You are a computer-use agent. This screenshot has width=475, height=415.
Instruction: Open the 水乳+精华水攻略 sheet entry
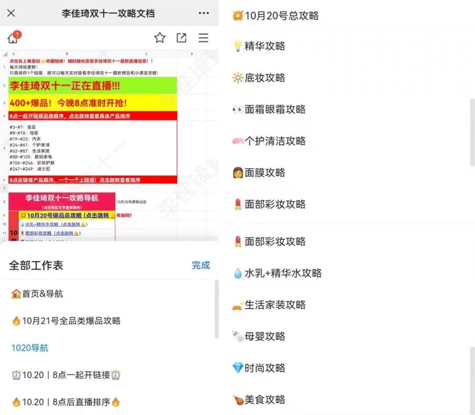278,273
